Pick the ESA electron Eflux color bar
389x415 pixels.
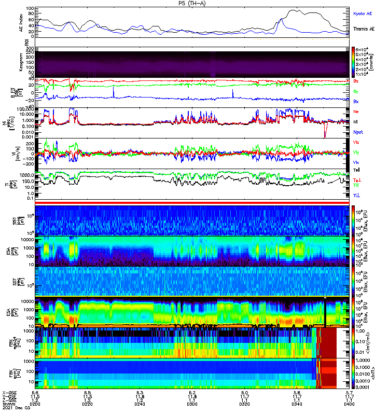click(x=353, y=312)
